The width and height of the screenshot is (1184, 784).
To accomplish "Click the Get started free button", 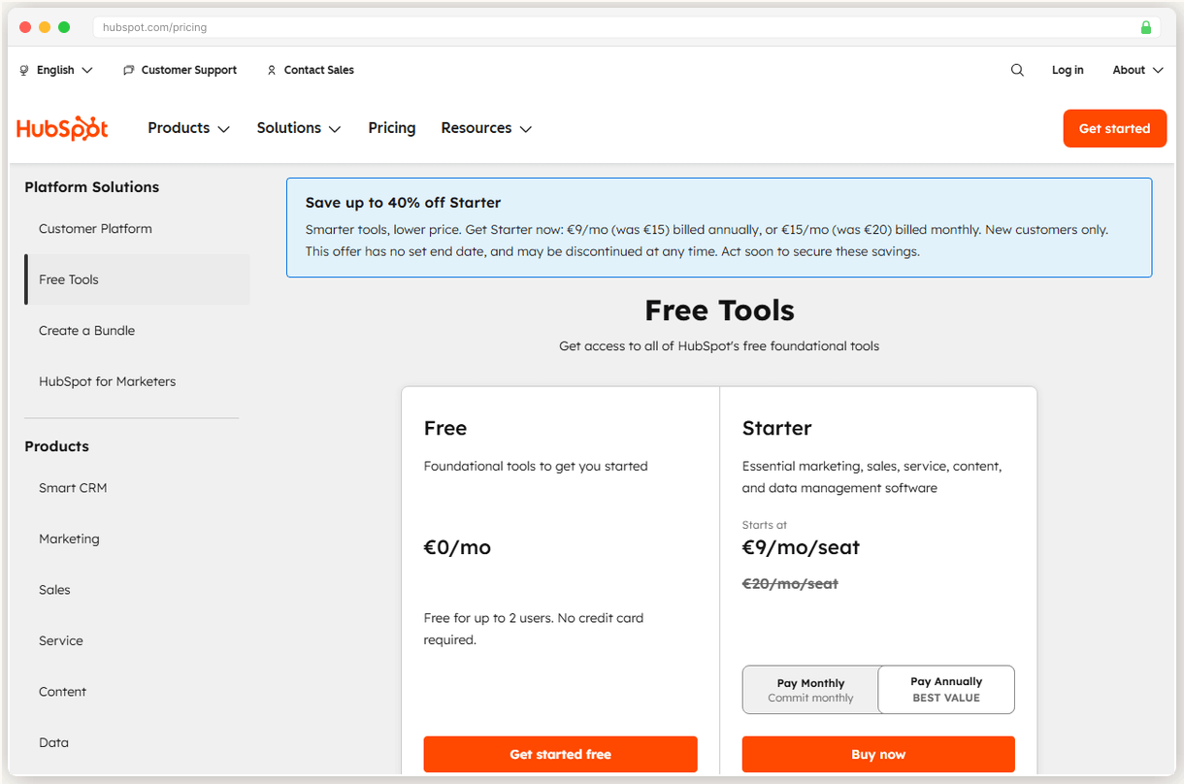I will click(560, 754).
